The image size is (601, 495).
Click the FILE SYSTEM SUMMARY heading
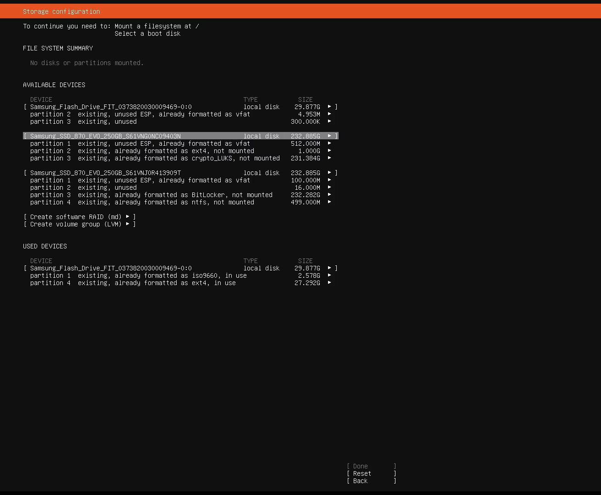coord(58,48)
